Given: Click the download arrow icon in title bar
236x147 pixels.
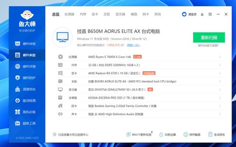Looking at the screenshot, I should coord(202,14).
